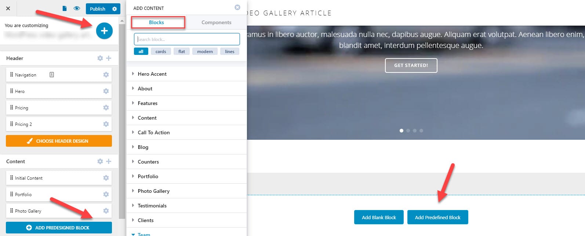Click the Add Blank Block button

379,217
